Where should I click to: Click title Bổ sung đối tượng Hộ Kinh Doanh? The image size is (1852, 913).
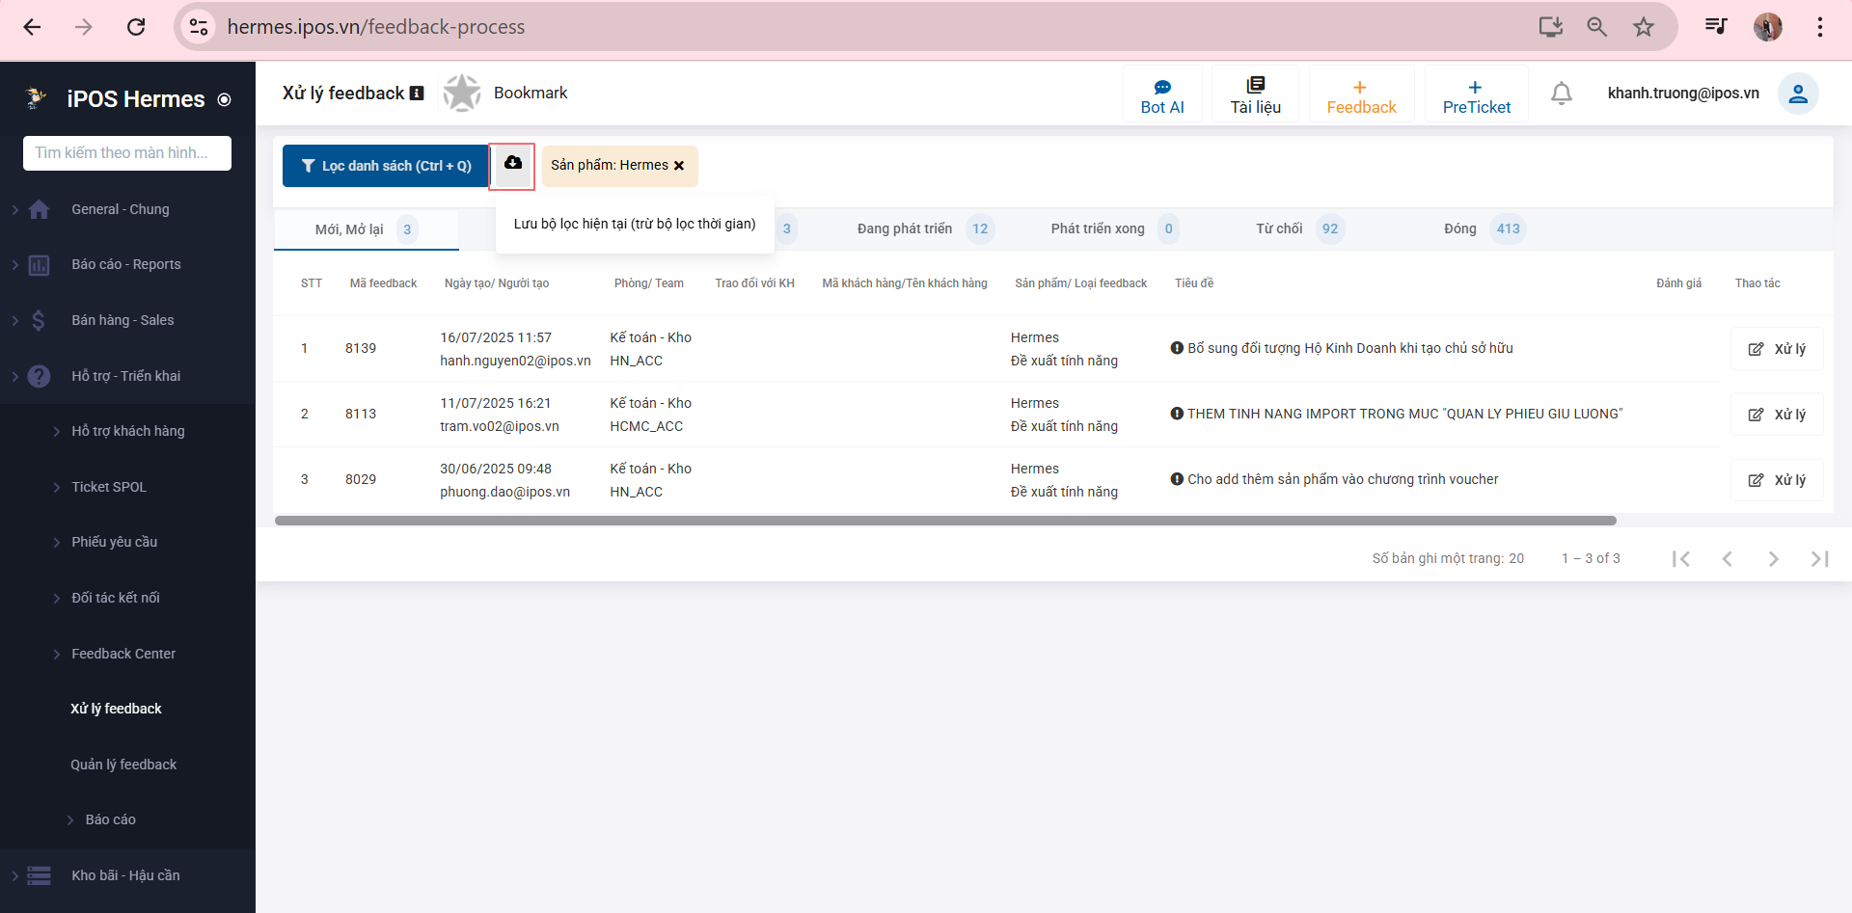pos(1349,349)
